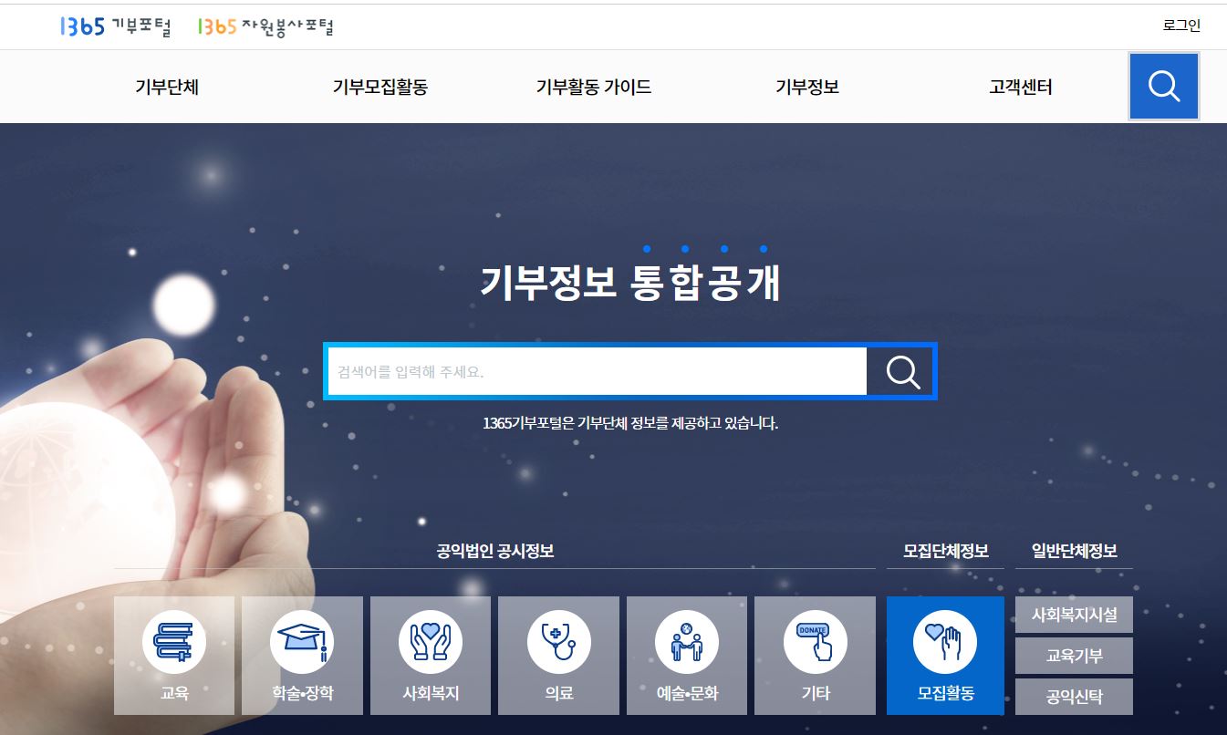Click the magnifier icon beside search field

(902, 371)
